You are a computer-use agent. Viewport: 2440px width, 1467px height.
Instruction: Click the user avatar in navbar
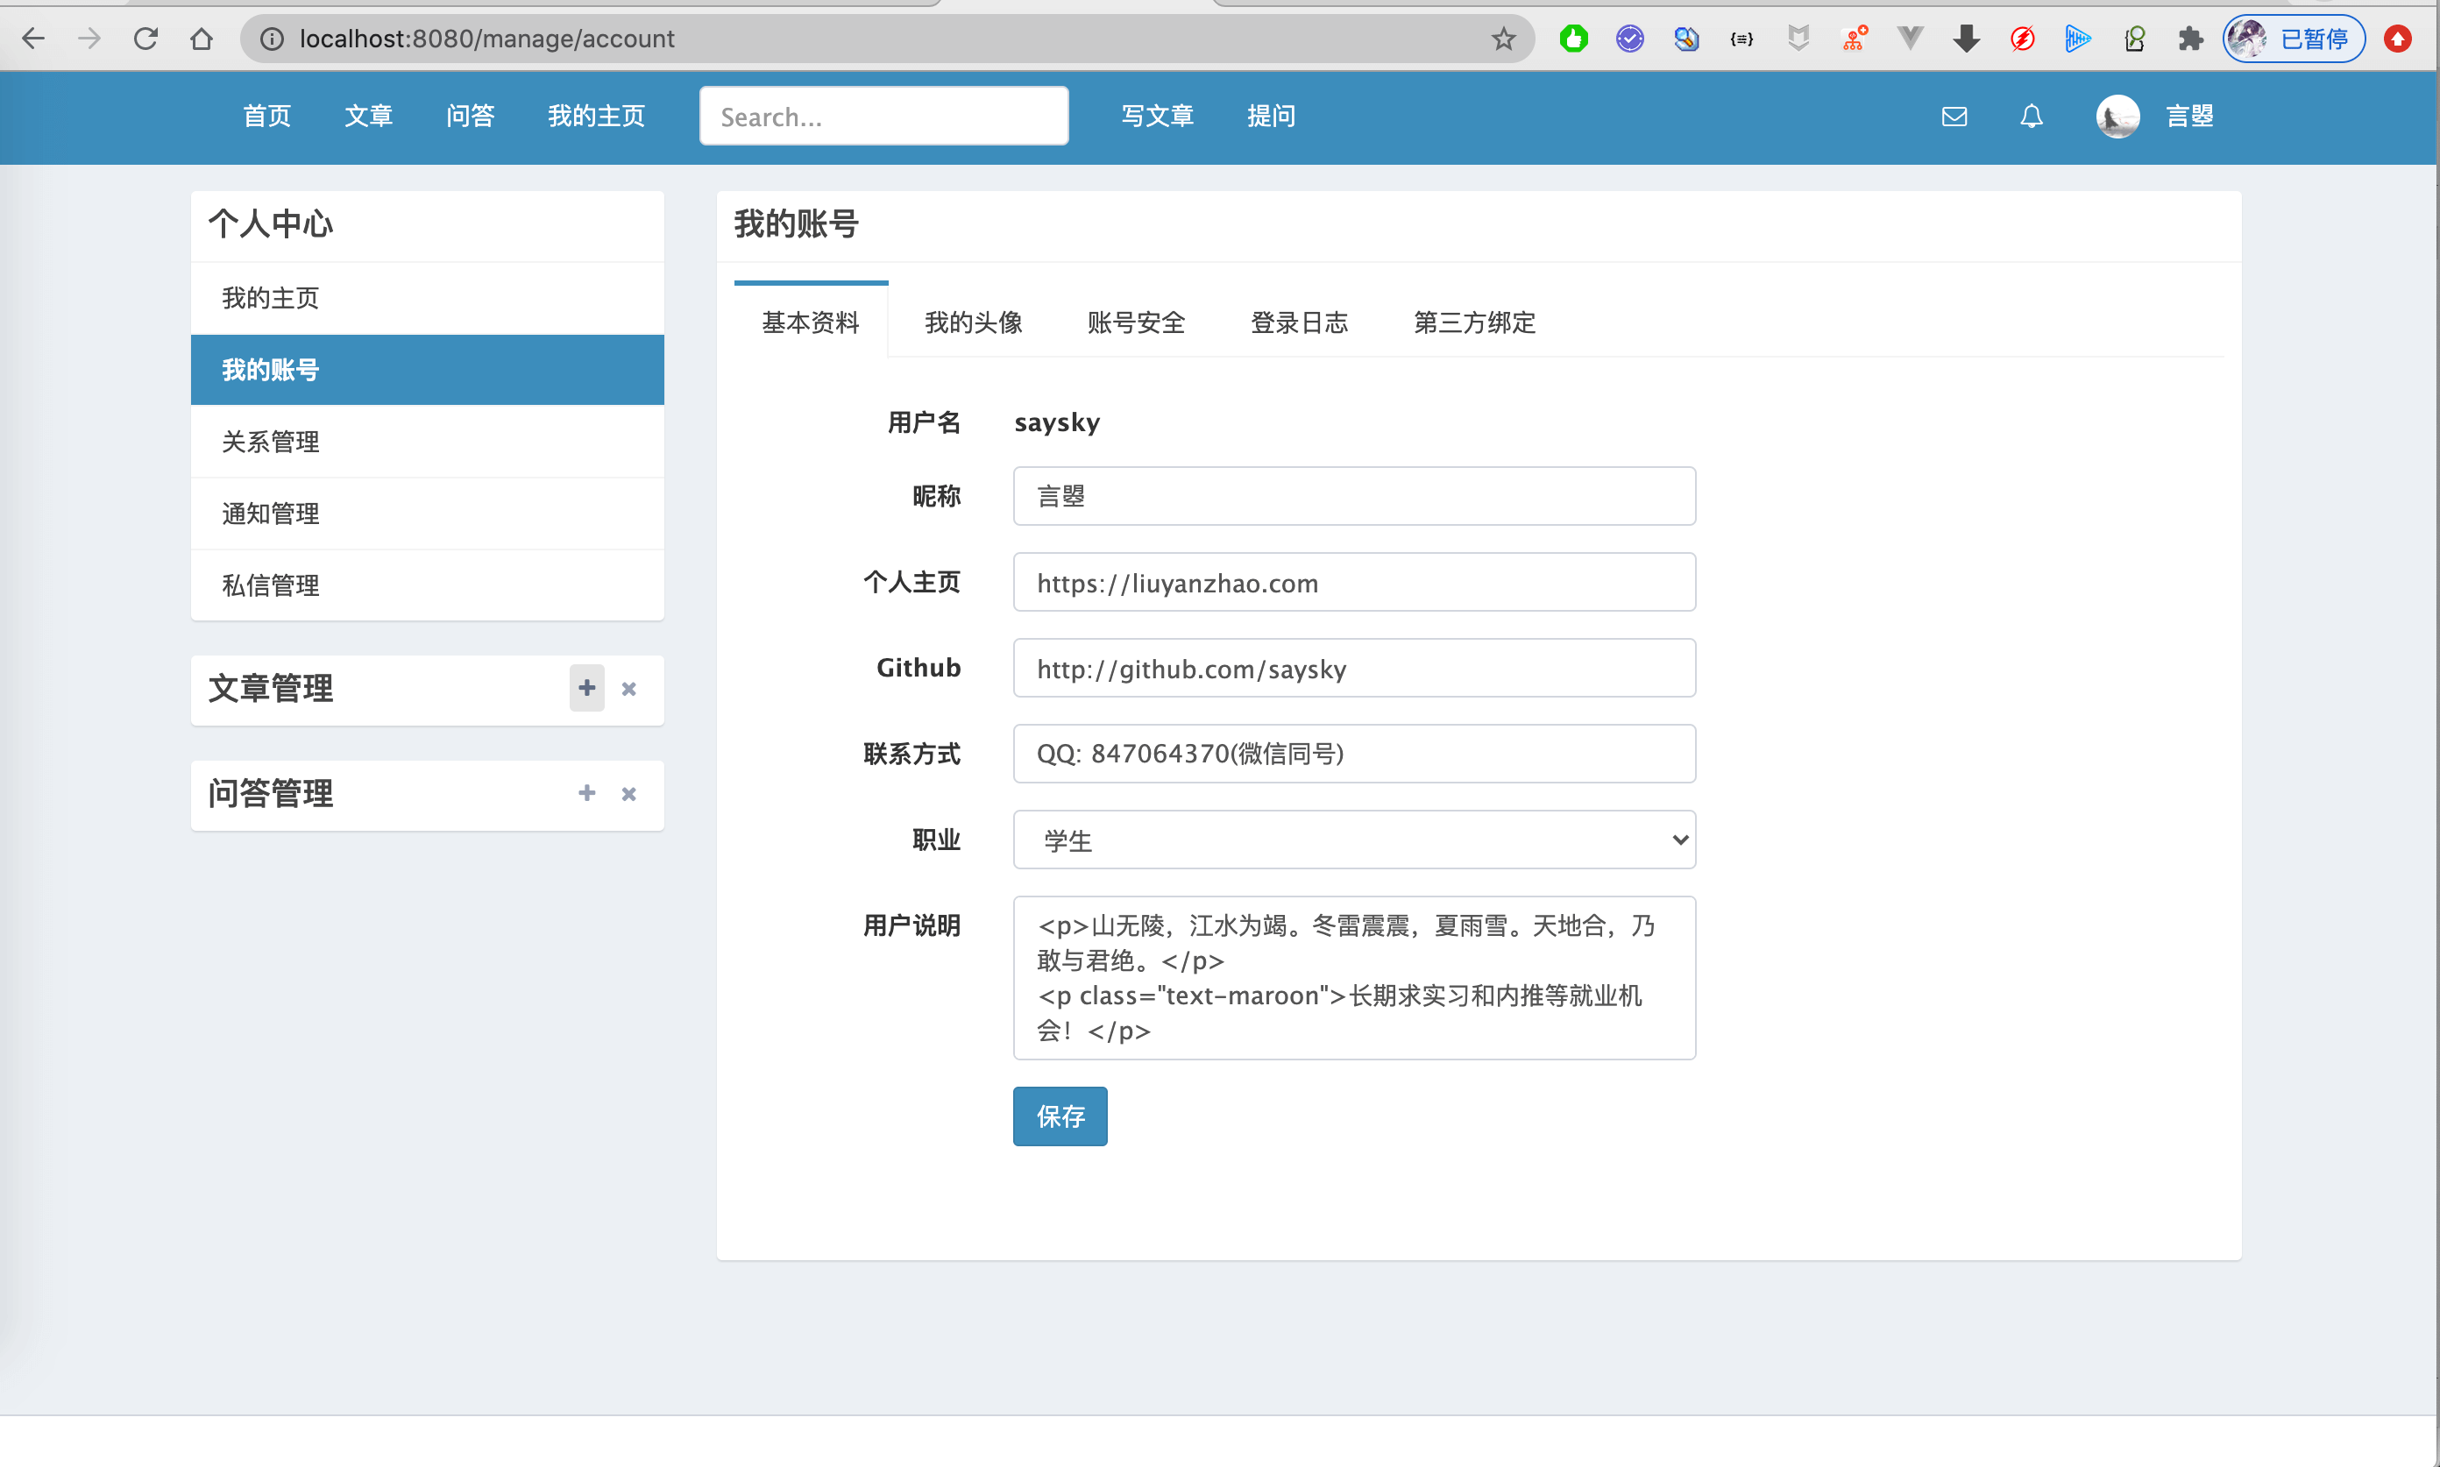point(2117,117)
